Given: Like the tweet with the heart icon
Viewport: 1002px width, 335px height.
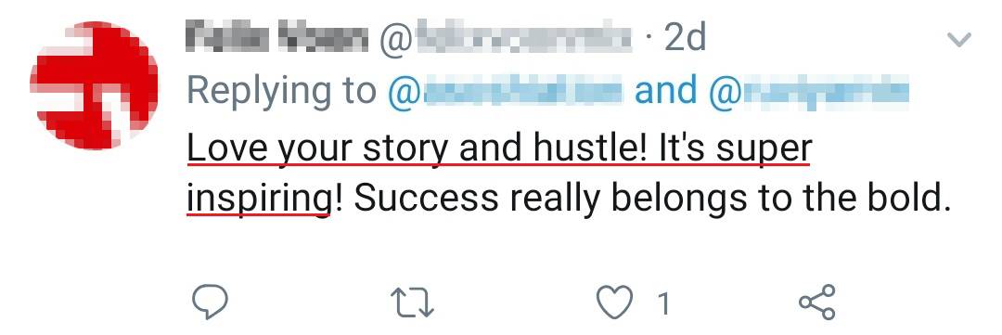Looking at the screenshot, I should click(615, 303).
